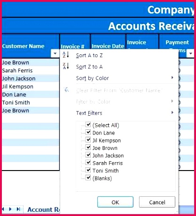
Task: Expand the Filter by Color submenu arrow
Action: (x=172, y=101)
